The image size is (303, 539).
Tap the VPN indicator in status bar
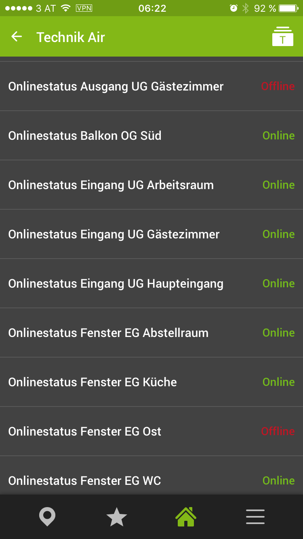(x=84, y=8)
